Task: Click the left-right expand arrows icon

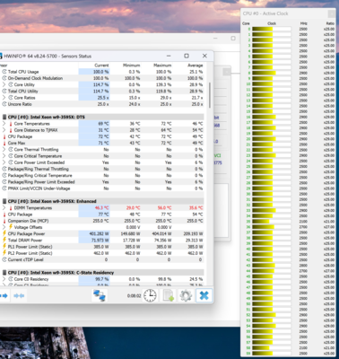Action: pyautogui.click(x=4, y=296)
